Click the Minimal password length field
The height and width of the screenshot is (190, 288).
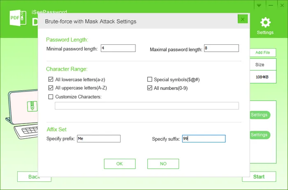click(118, 48)
